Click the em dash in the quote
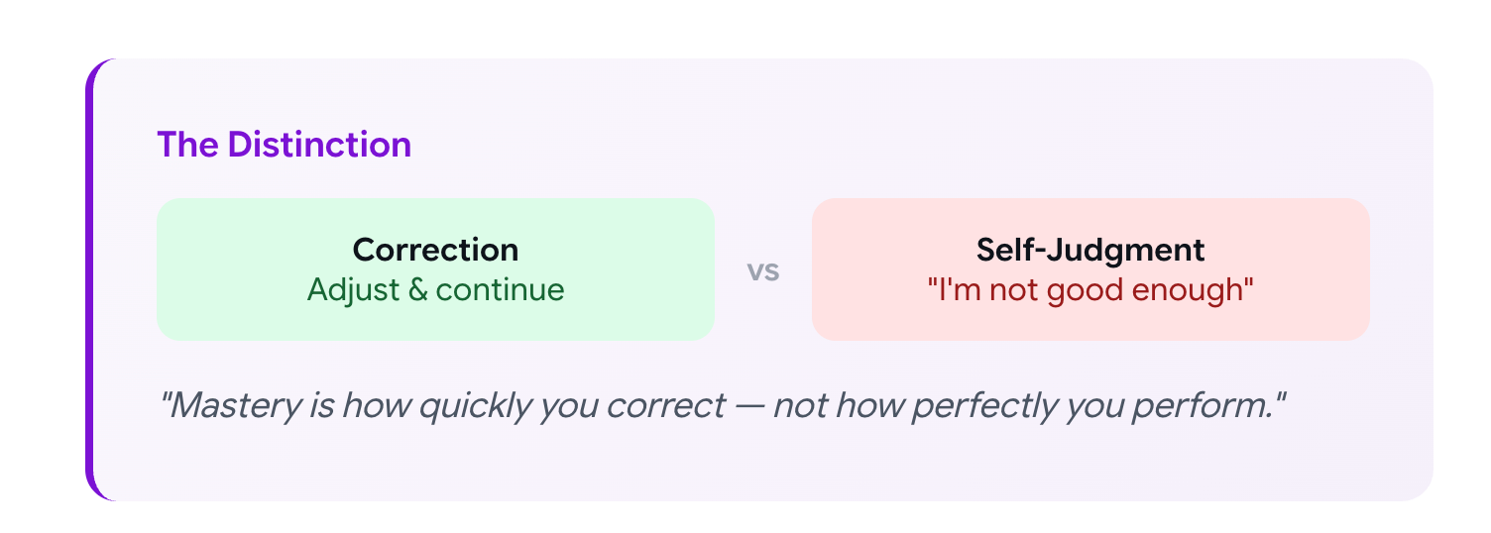Viewport: 1491px width, 533px height. (748, 406)
